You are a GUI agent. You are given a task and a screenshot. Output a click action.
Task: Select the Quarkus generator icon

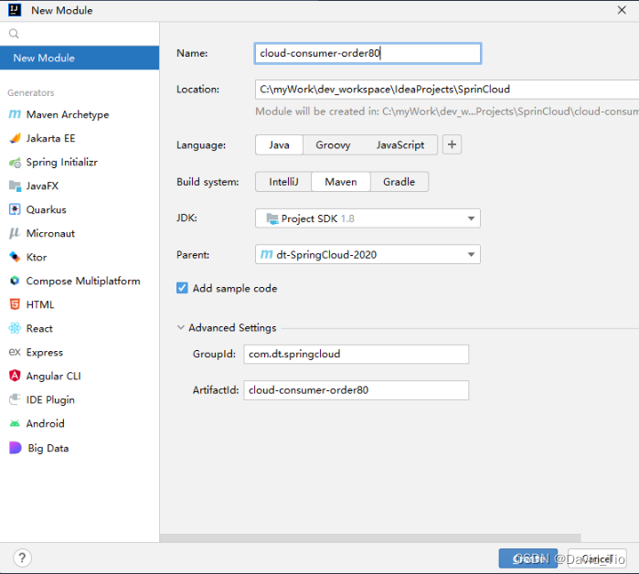tap(15, 209)
